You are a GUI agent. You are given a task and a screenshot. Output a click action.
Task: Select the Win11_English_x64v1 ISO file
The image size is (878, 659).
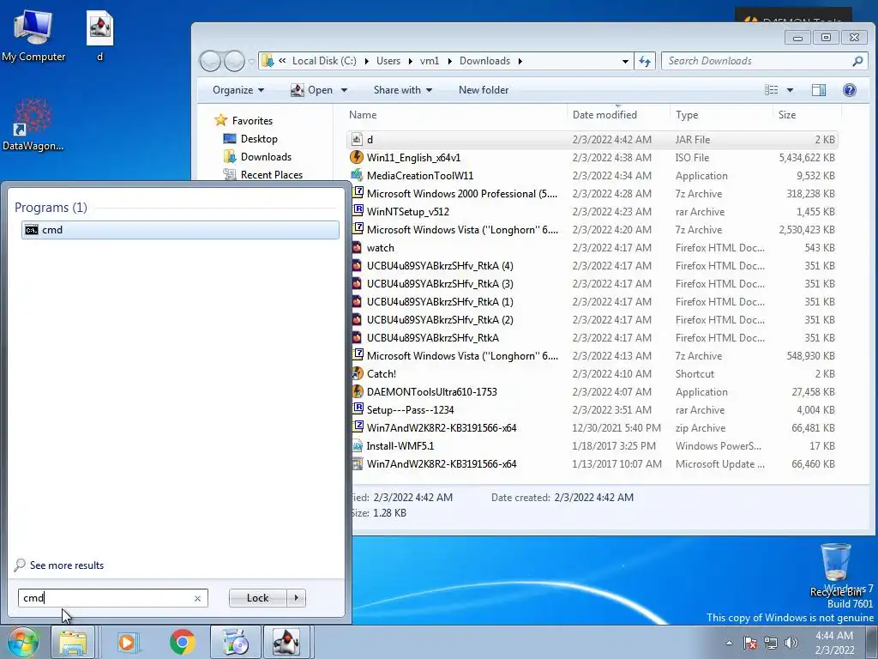click(592, 158)
